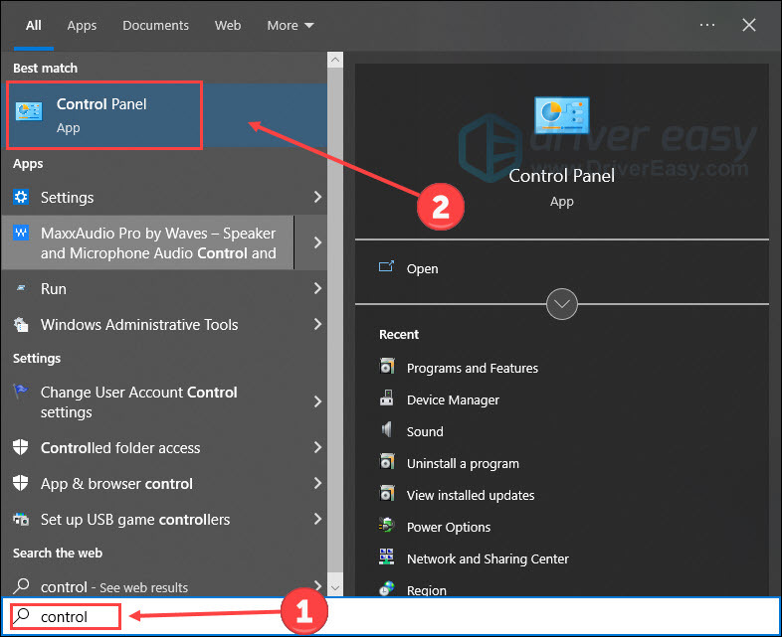Viewport: 782px width, 637px height.
Task: Click the MaxxAudio Pro app icon
Action: click(22, 233)
